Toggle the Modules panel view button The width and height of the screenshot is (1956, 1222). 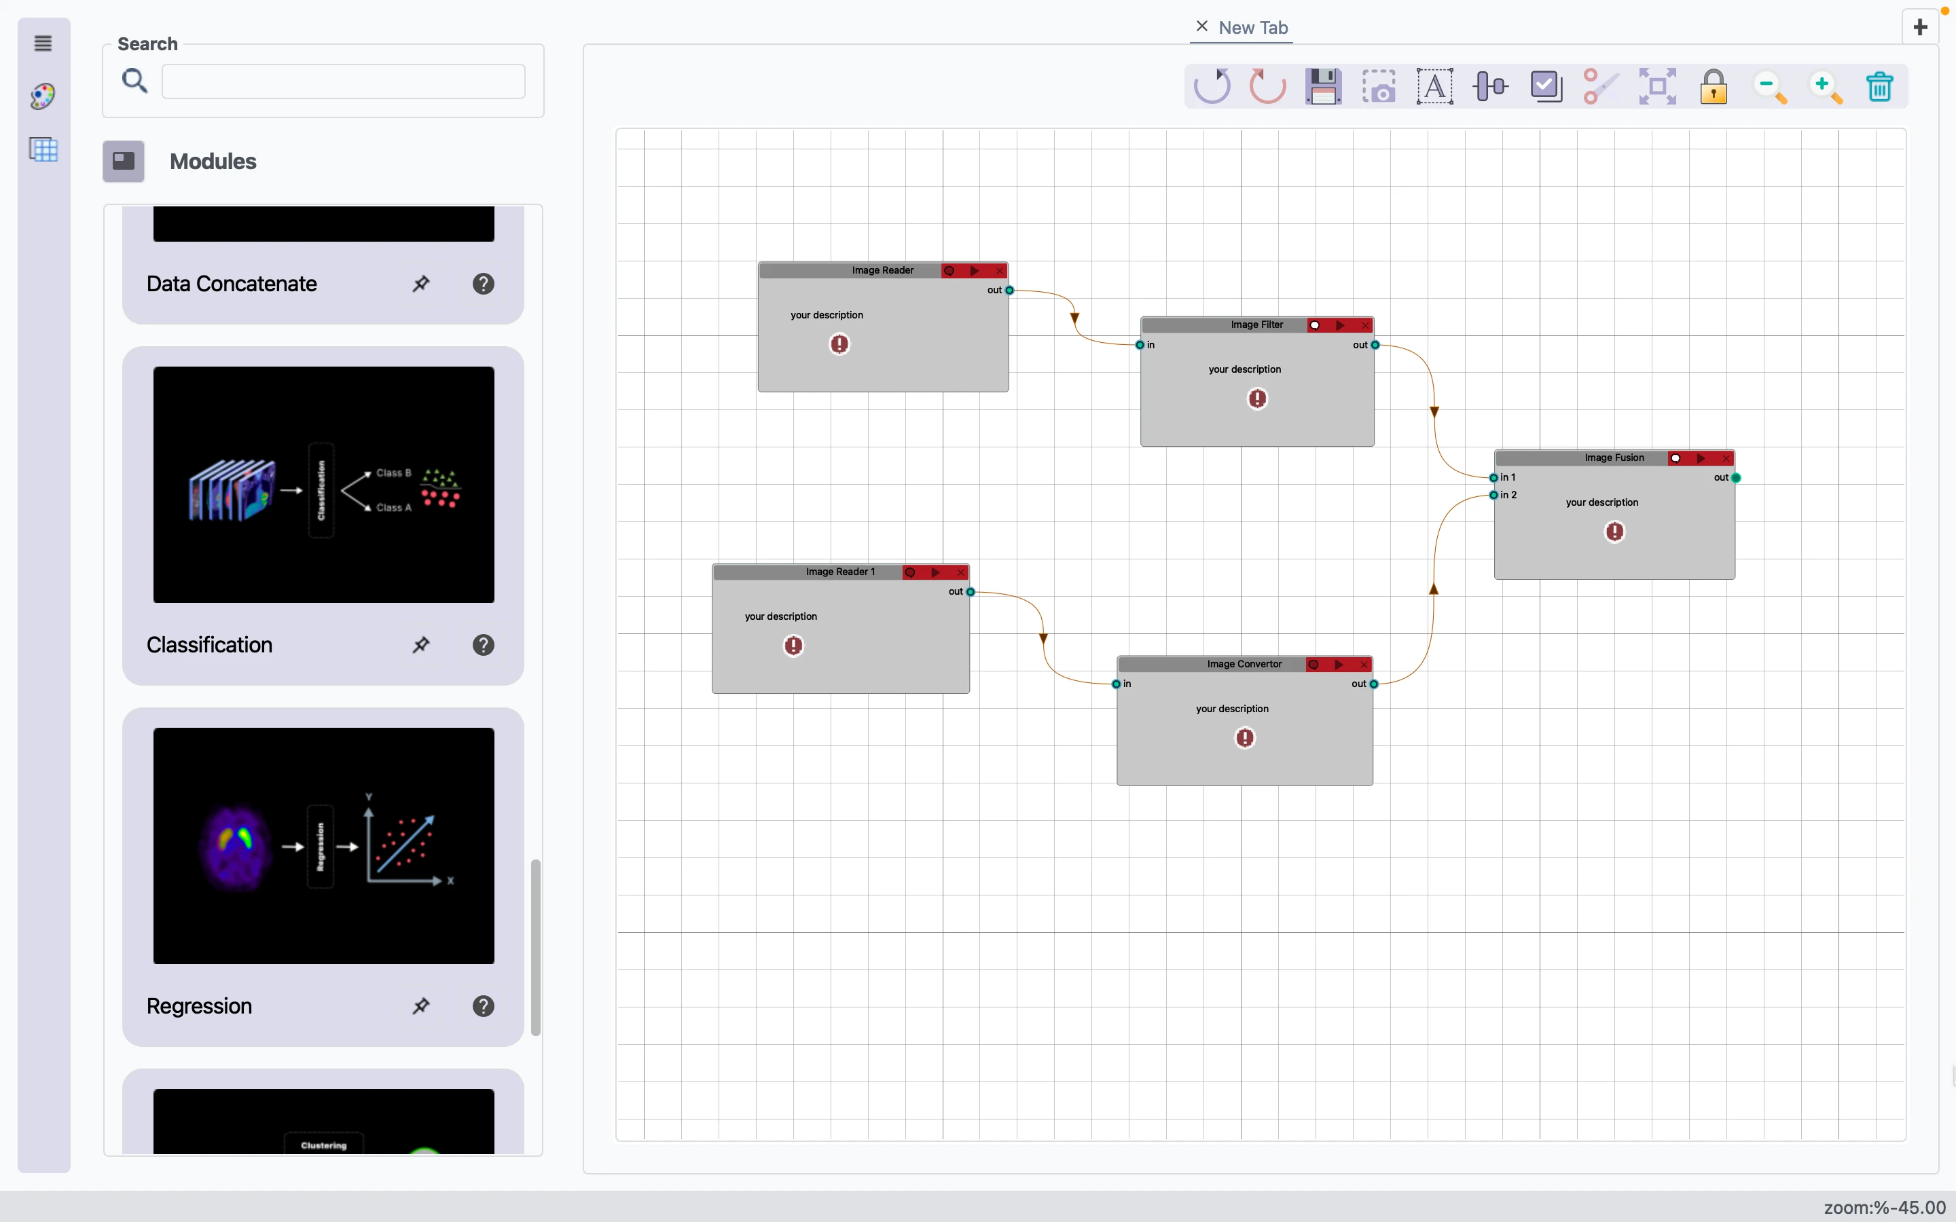pos(124,161)
